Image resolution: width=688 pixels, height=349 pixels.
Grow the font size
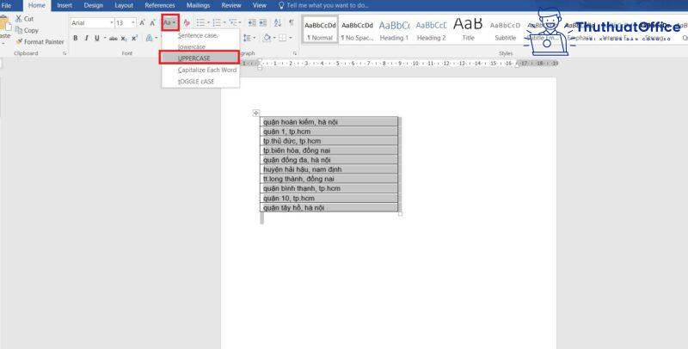[142, 23]
